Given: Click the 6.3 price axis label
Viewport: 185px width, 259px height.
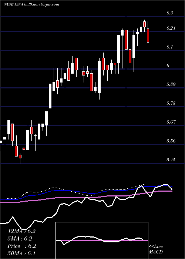Looking at the screenshot, I should [x=170, y=13].
